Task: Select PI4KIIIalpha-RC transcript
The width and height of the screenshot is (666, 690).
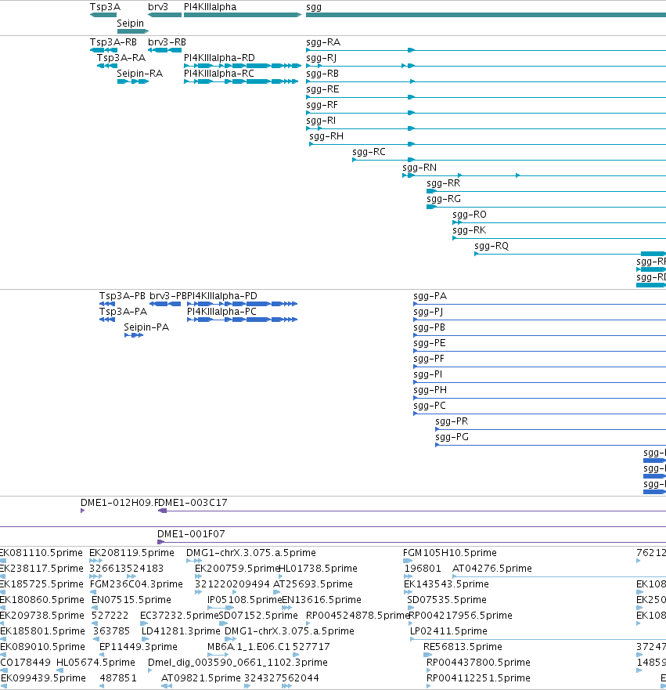Action: point(241,81)
